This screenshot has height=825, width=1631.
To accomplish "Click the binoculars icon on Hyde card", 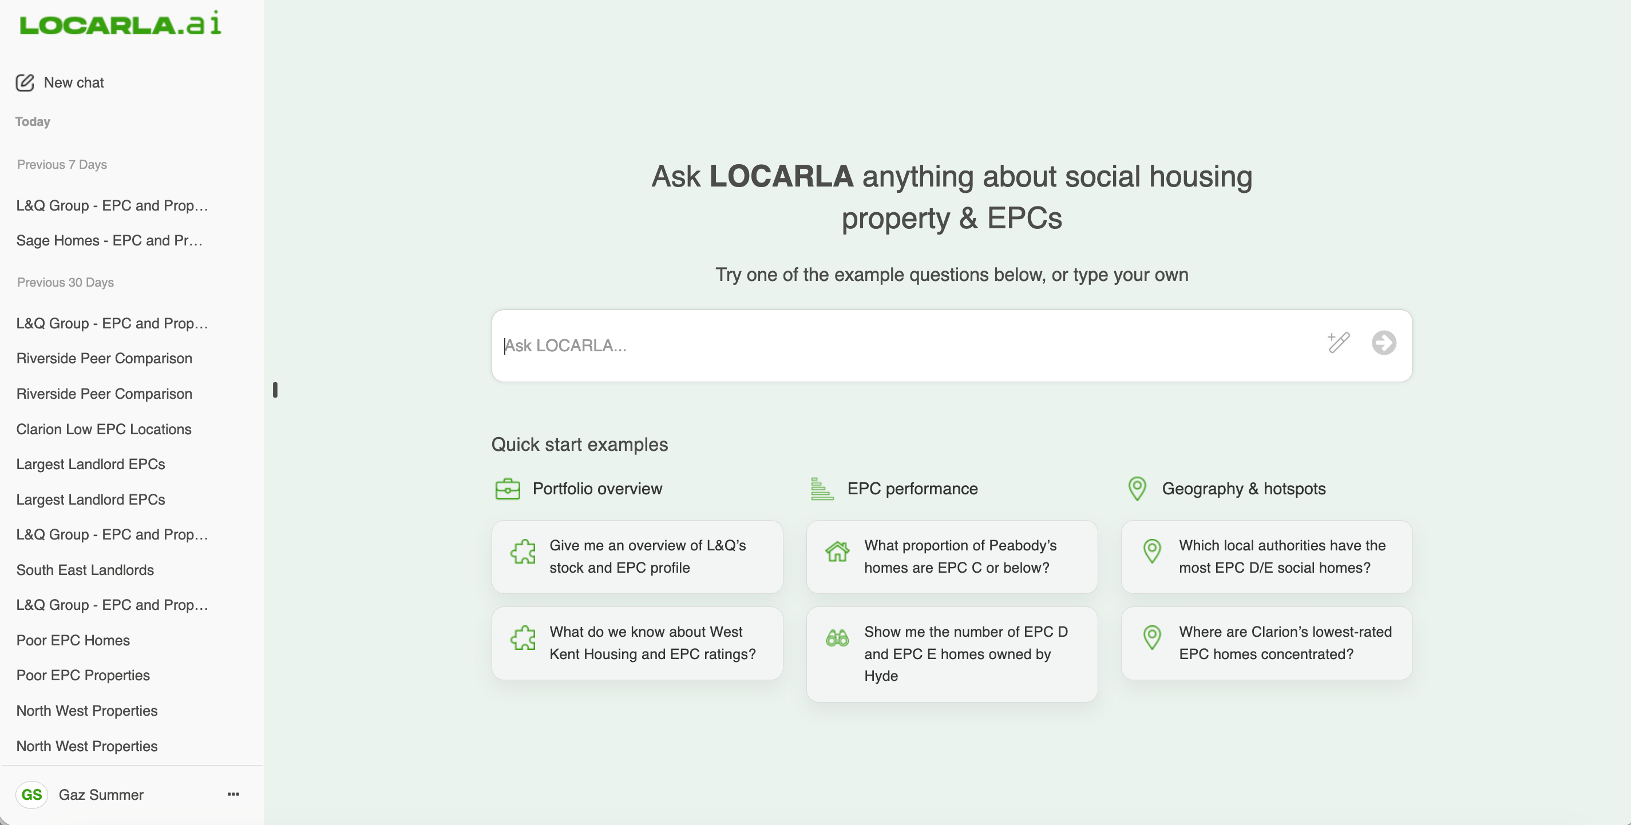I will click(837, 637).
